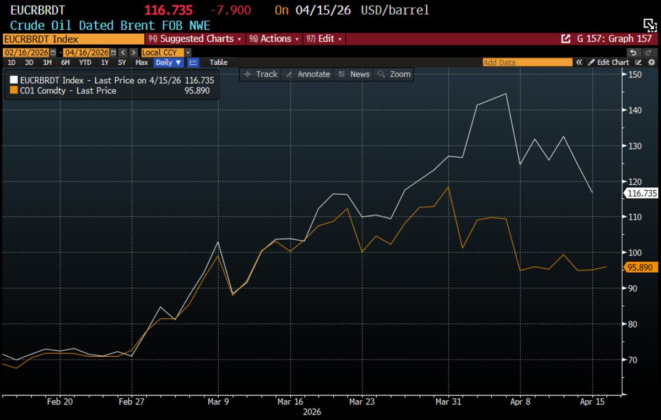
Task: Click the Edit Chart pencil button
Action: [608, 62]
